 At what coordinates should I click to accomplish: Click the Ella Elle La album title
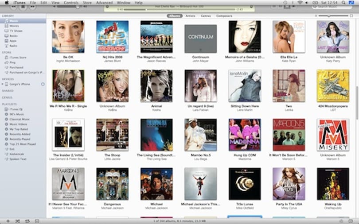pyautogui.click(x=289, y=57)
